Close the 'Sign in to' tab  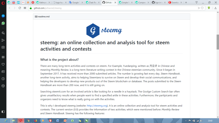tap(165, 2)
